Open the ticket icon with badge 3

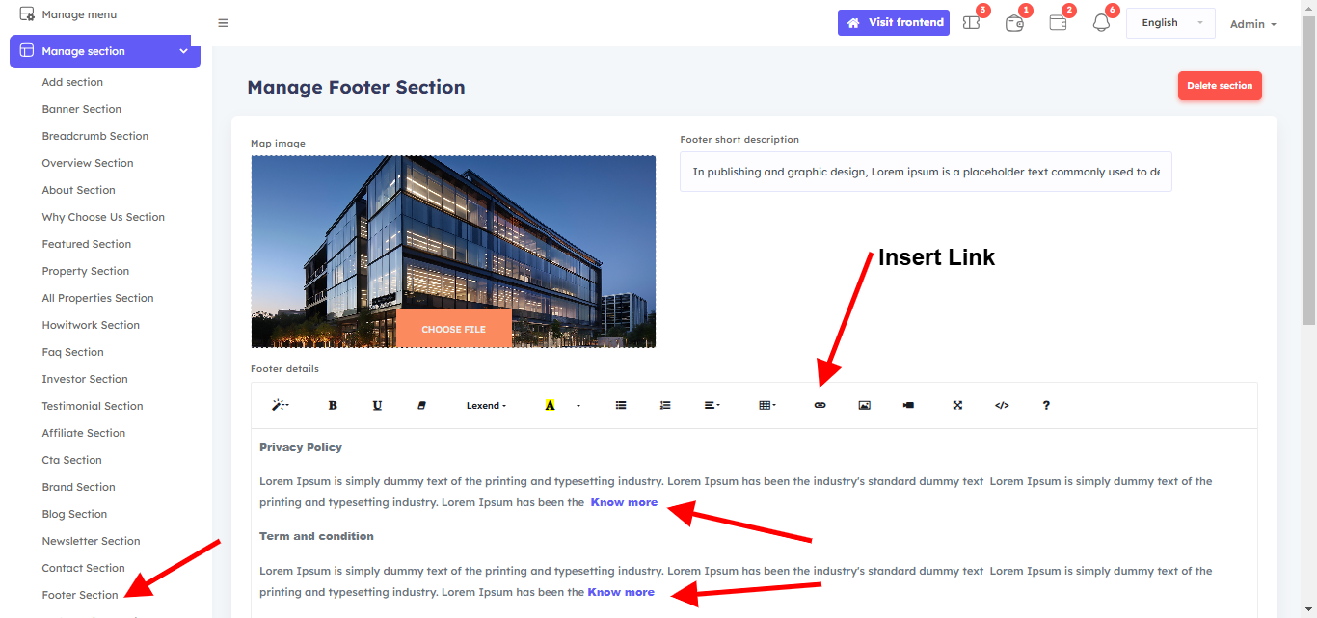[972, 23]
